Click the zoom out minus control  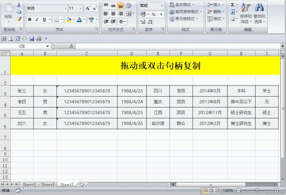239,191
